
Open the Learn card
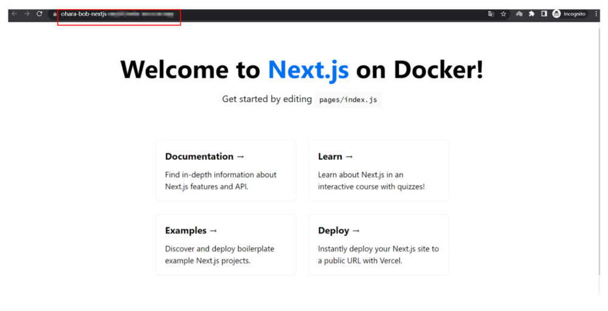378,171
